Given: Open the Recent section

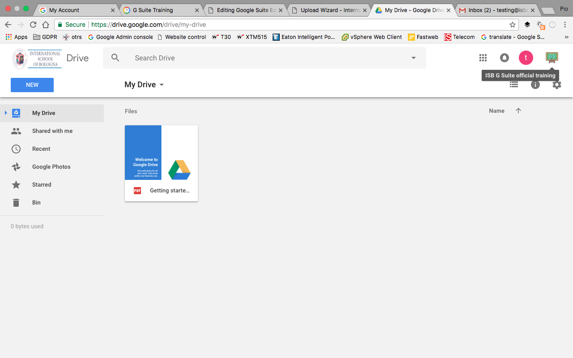Looking at the screenshot, I should (x=52, y=149).
